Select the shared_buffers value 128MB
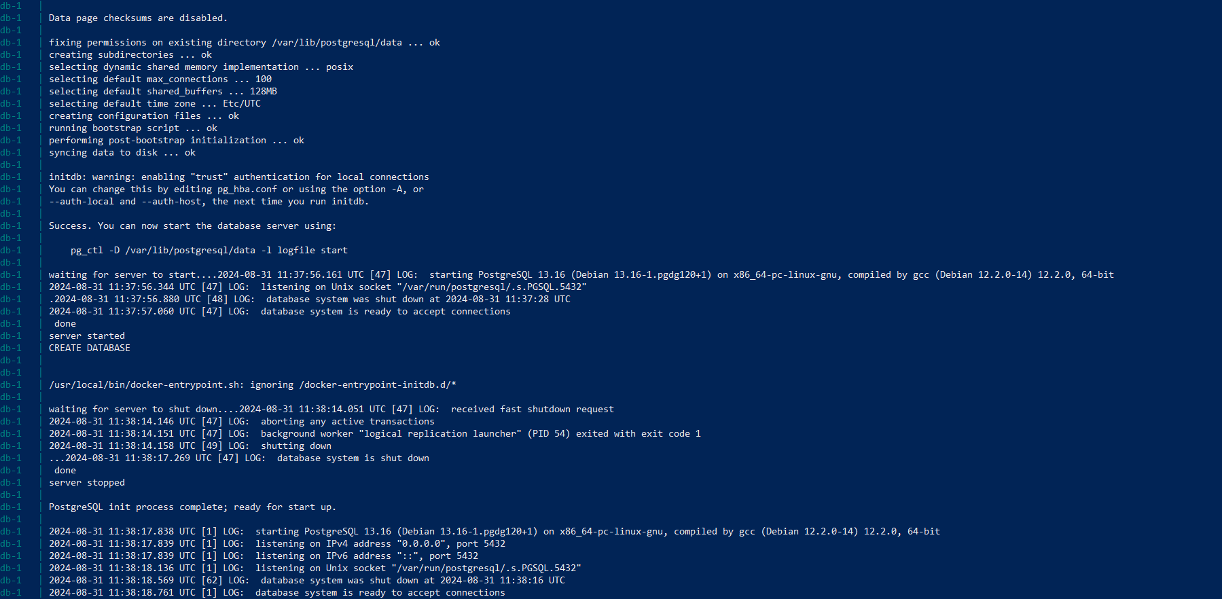Viewport: 1222px width, 599px height. [x=263, y=92]
